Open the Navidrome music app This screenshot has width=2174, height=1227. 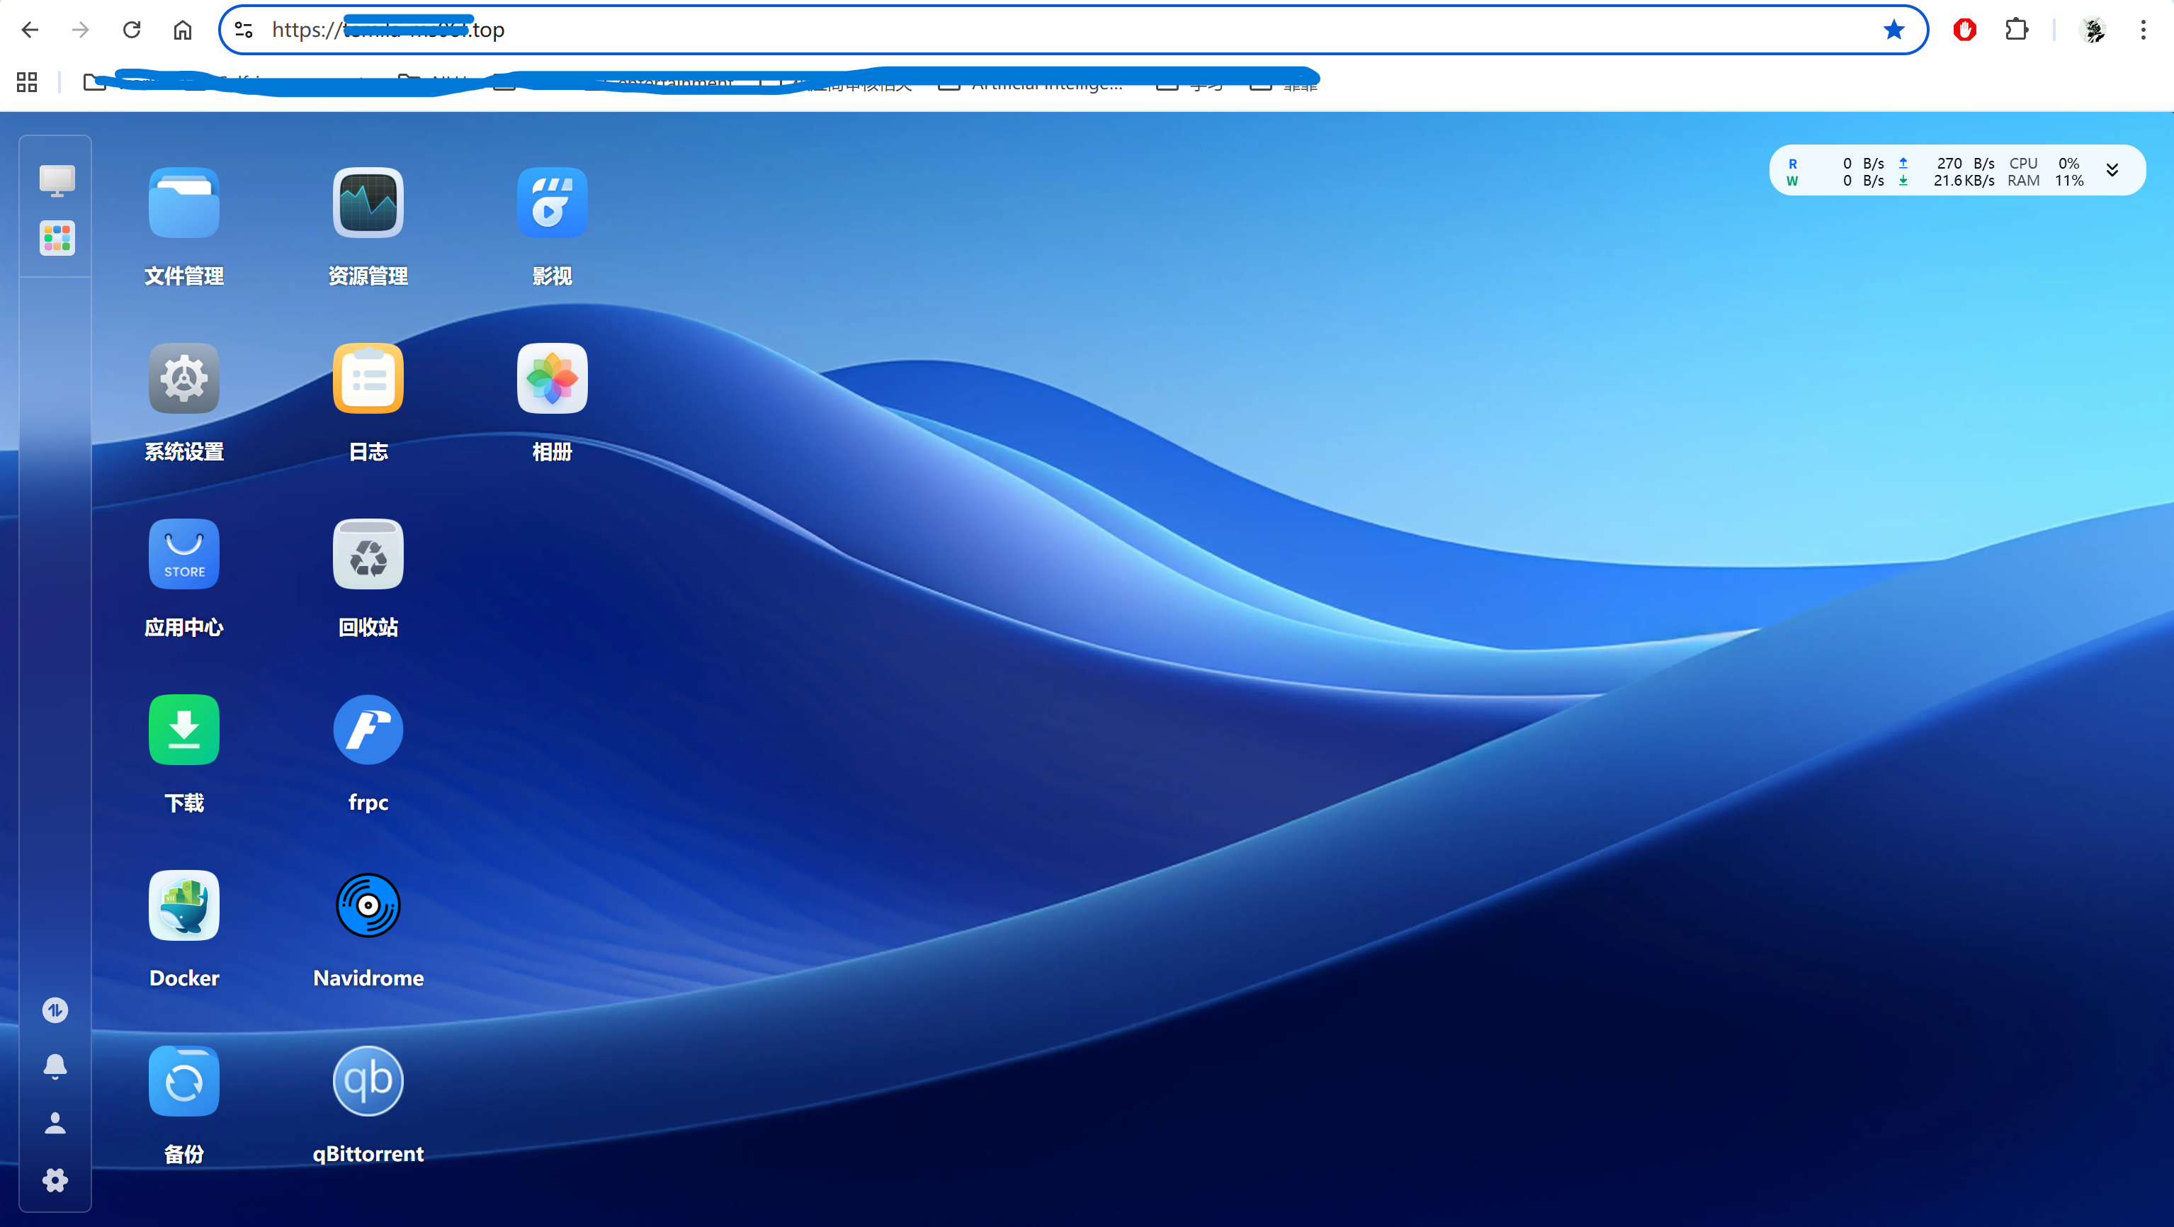click(x=368, y=905)
